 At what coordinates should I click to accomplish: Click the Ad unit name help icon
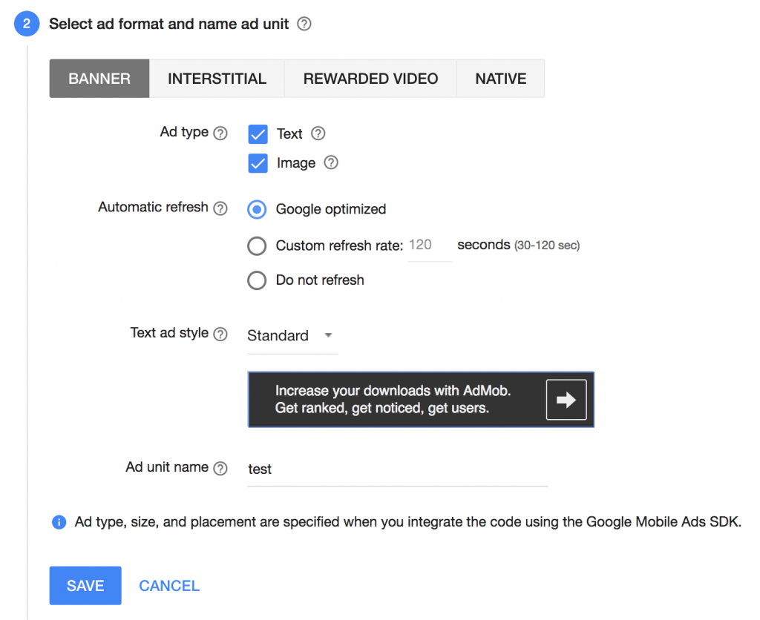[220, 467]
